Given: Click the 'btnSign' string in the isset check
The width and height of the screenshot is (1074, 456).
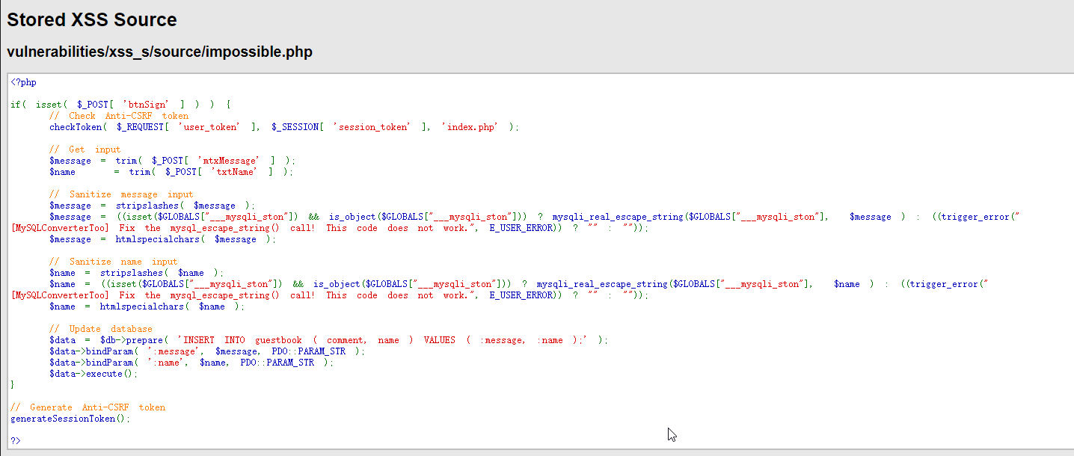Looking at the screenshot, I should pyautogui.click(x=147, y=104).
